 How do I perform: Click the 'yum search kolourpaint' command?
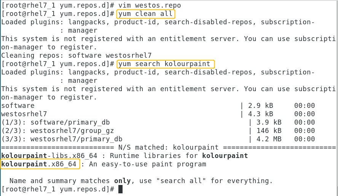[165, 64]
